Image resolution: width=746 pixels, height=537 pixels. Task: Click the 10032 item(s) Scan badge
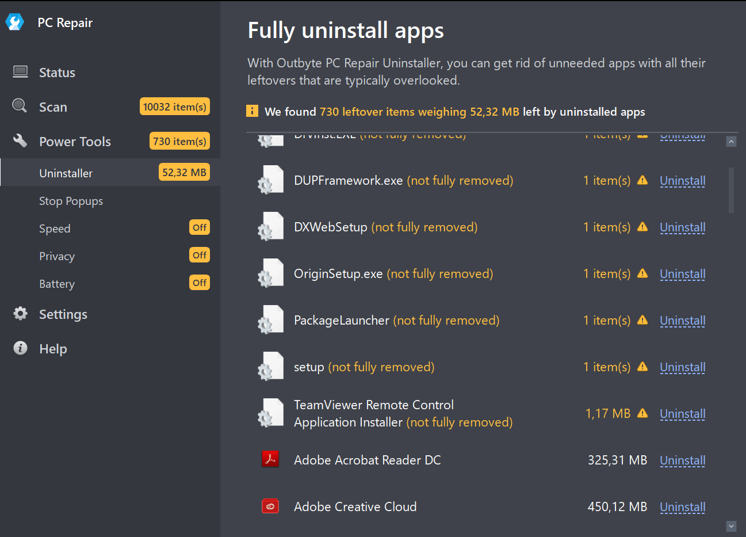point(174,107)
